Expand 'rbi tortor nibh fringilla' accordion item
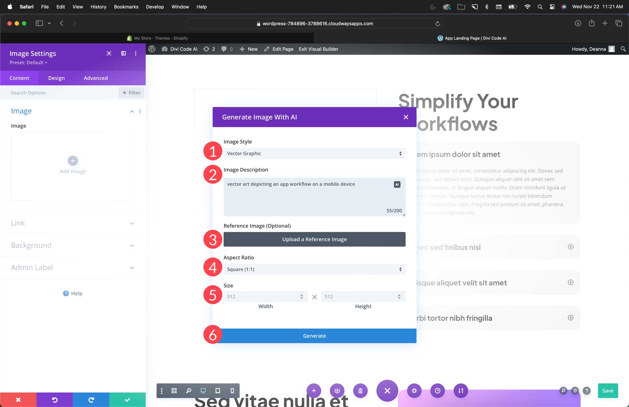This screenshot has width=629, height=407. point(570,318)
